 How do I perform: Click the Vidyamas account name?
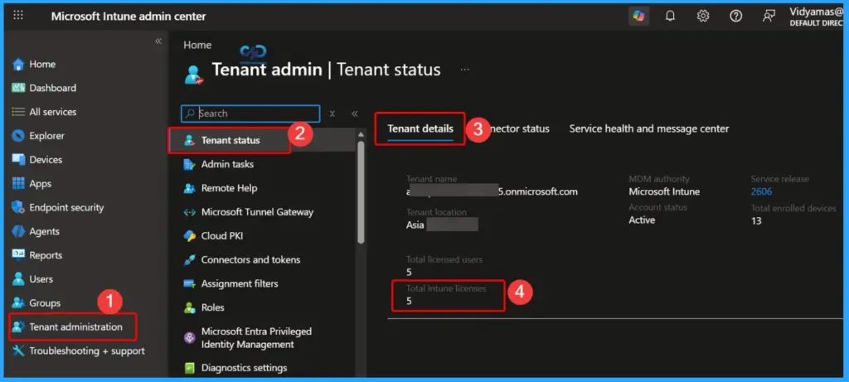[816, 12]
